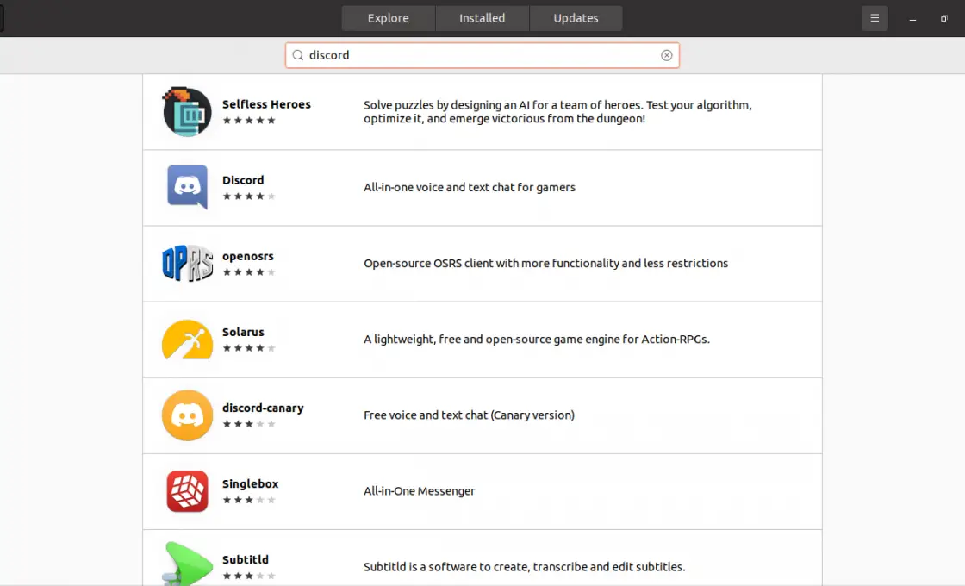Restore the window size
Screen dimensions: 965x586
coord(943,18)
